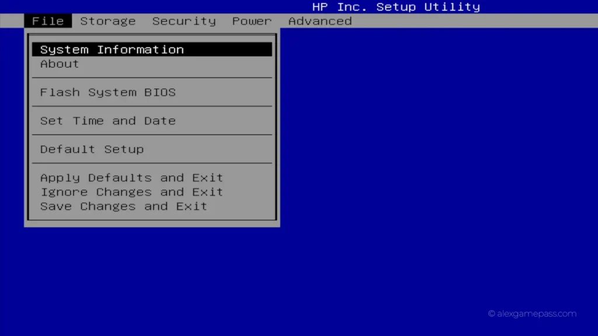
Task: Click the separator line above Apply Defaults
Action: coord(152,163)
